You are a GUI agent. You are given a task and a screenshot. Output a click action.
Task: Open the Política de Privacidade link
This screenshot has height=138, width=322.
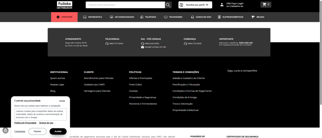[x=25, y=123]
